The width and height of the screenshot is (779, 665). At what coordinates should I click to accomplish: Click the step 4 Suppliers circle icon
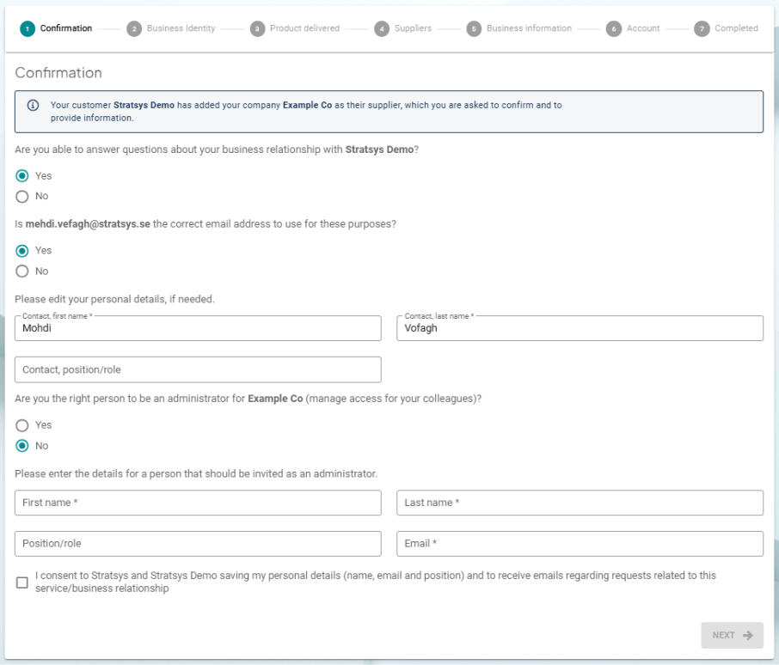pyautogui.click(x=382, y=29)
